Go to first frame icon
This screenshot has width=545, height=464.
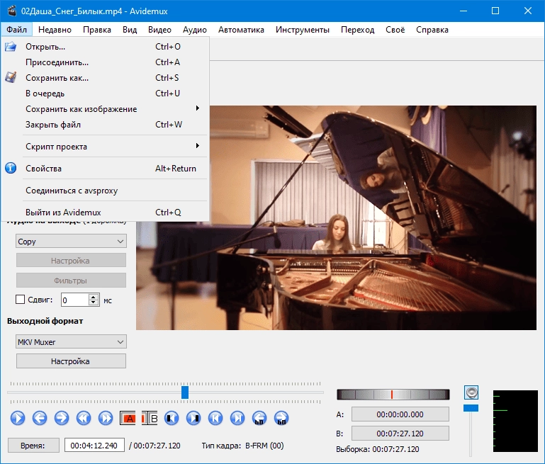(215, 418)
